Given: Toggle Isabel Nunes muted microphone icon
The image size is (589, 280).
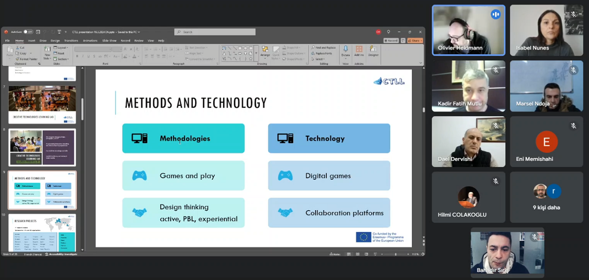Looking at the screenshot, I should pos(573,14).
